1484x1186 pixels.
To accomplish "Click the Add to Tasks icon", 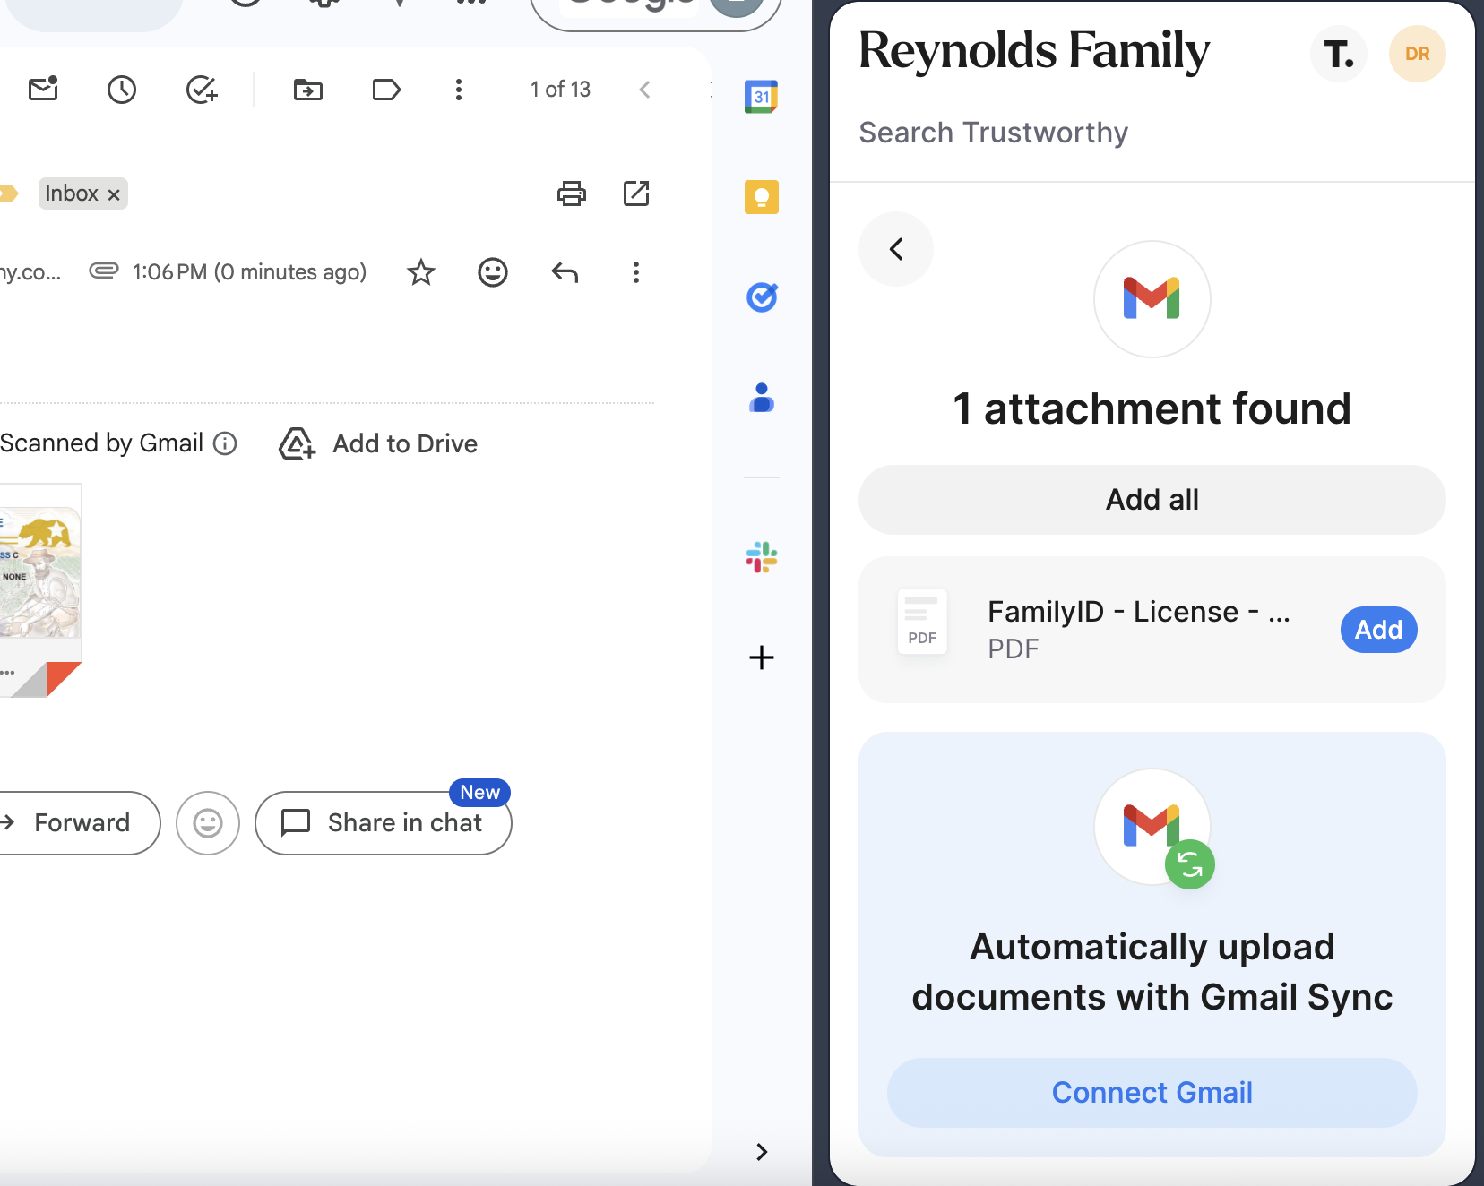I will click(202, 90).
